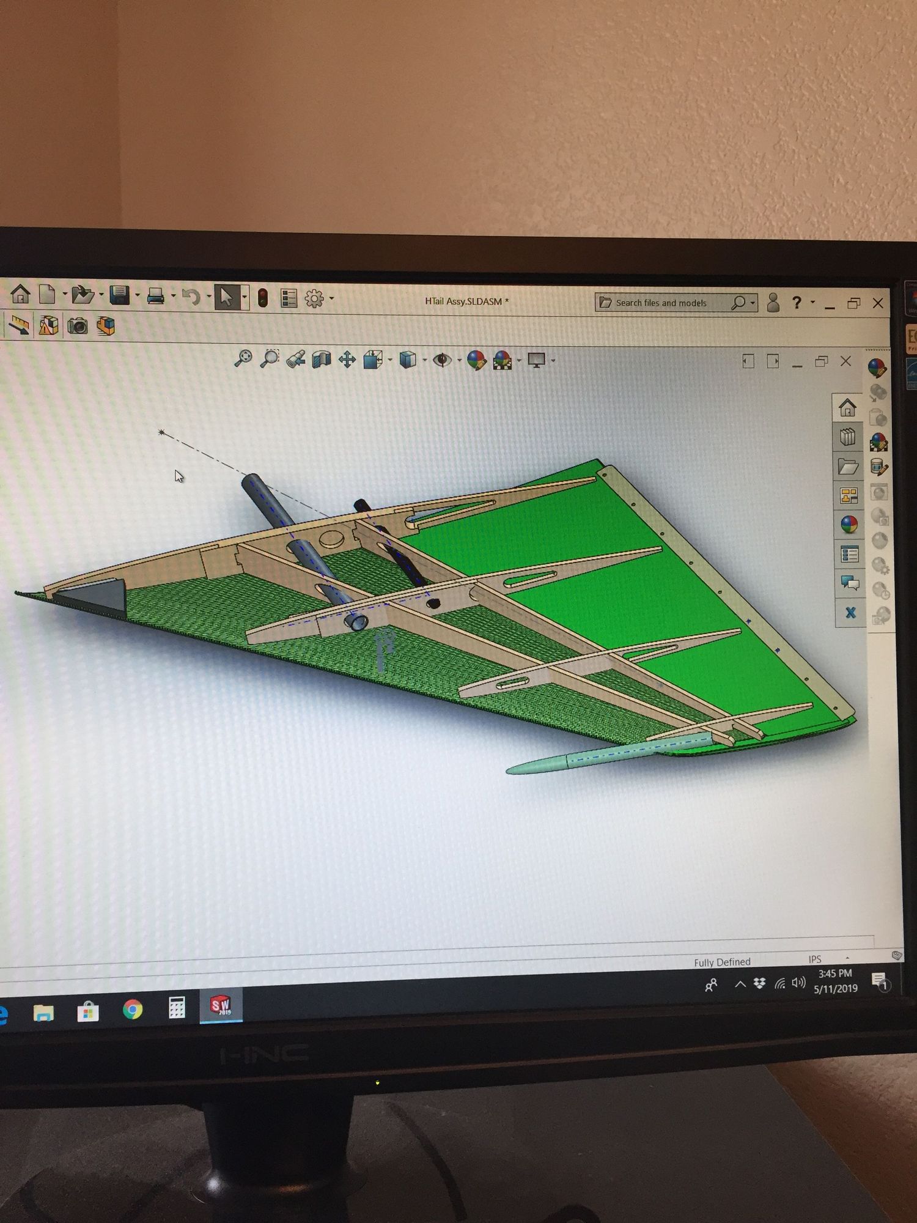Switch to the Appearances tab in task pane
917x1223 pixels.
coord(849,524)
